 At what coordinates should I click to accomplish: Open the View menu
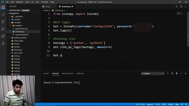pyautogui.click(x=27, y=2)
